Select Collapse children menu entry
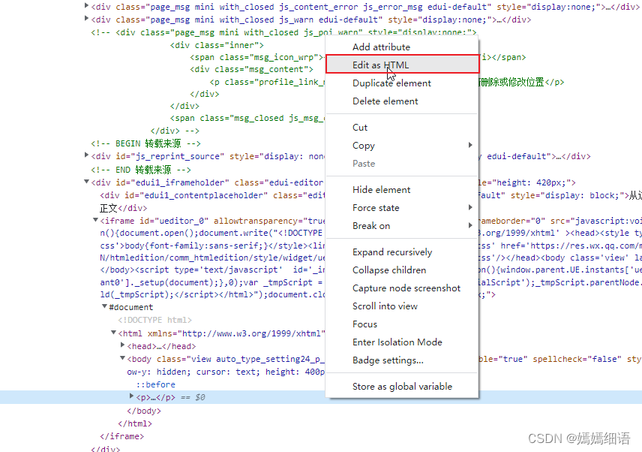Screen dimensions: 642x452 (402, 270)
